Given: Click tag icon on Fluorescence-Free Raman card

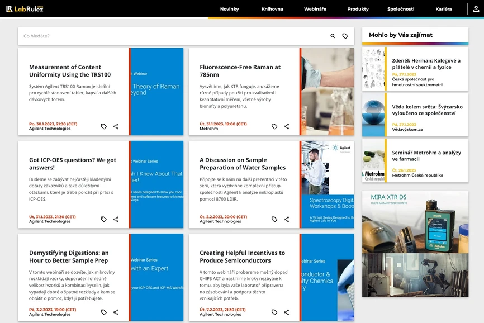Looking at the screenshot, I should click(274, 126).
